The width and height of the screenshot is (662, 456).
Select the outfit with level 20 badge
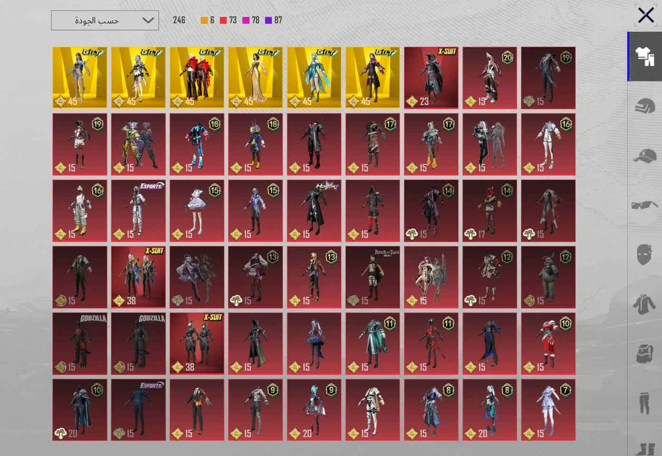[489, 77]
